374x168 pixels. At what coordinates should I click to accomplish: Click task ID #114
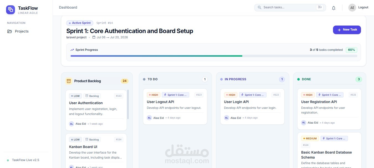[x=119, y=140]
